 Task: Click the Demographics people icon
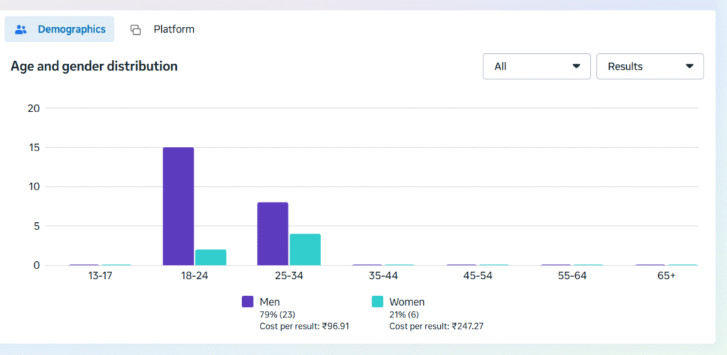(21, 30)
